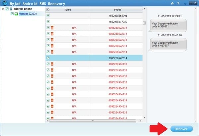Click the phone device icon in tree
199x136 pixels.
[11, 9]
